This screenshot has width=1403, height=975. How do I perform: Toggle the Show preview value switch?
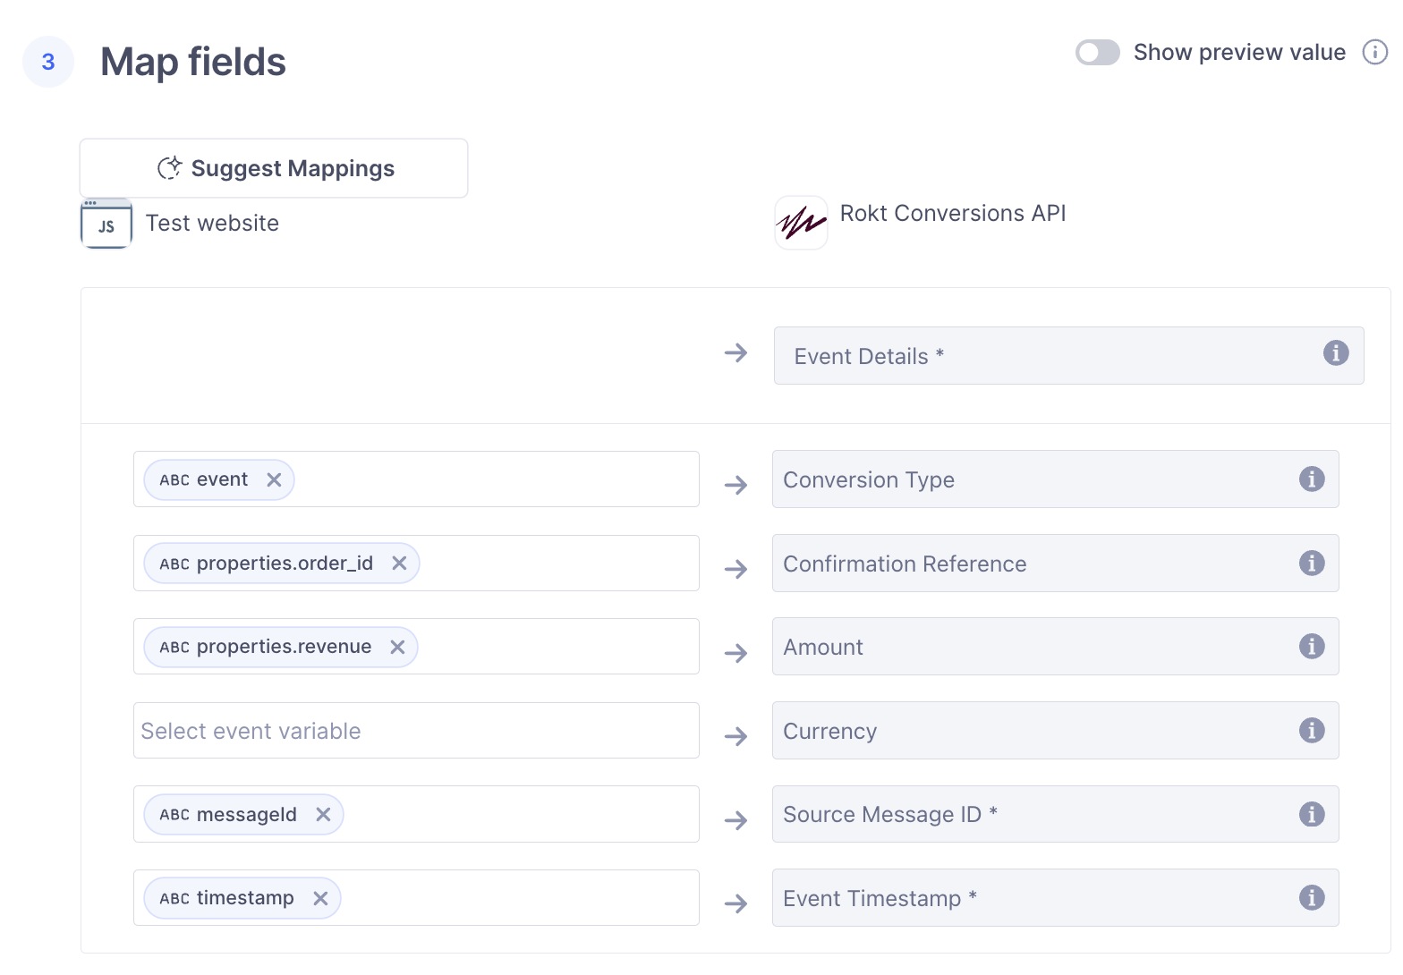click(x=1097, y=53)
